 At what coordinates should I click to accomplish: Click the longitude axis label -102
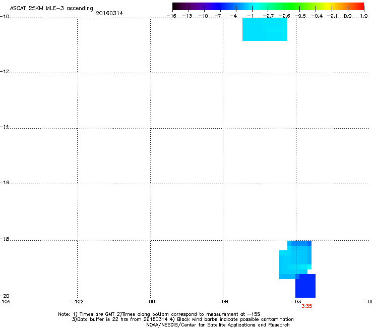77,302
